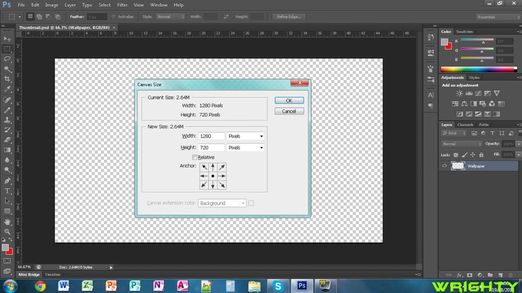Select the Pen tool
The width and height of the screenshot is (522, 293).
pyautogui.click(x=7, y=181)
